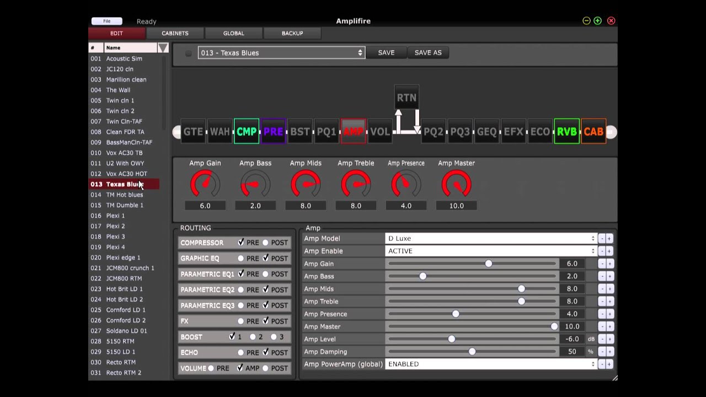
Task: Select the PQ2 parametric EQ block
Action: 434,132
